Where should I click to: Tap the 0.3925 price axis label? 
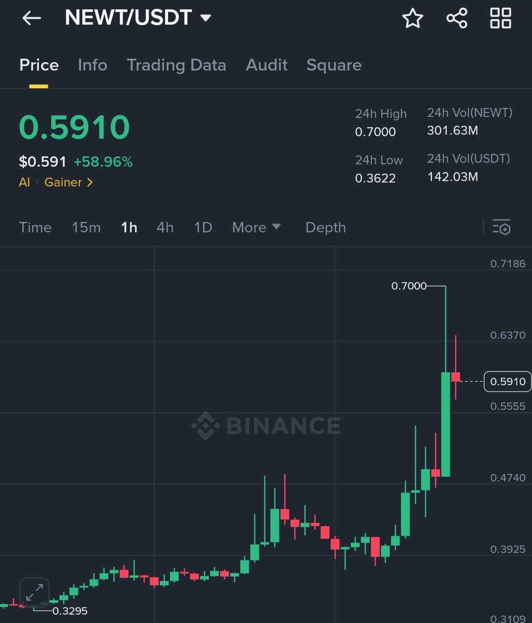point(508,549)
